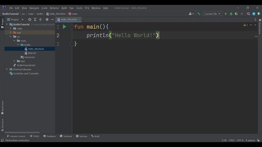Open the File menu
Screen dimensions: 262x147
(x=11, y=8)
